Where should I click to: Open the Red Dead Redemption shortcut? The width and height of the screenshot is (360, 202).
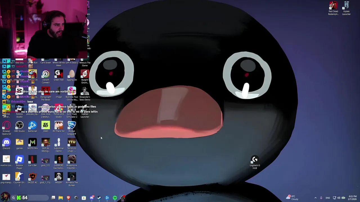(x=333, y=8)
